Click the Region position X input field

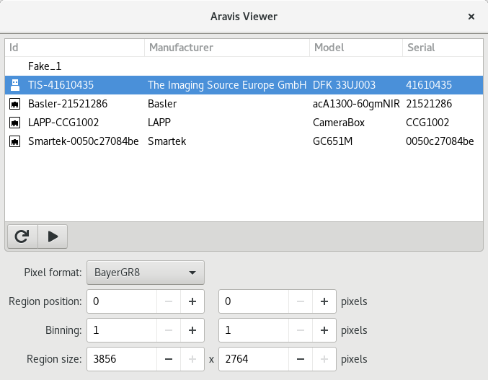[122, 301]
